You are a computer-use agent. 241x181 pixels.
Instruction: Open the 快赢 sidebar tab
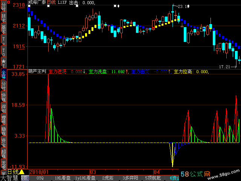pos(3,97)
